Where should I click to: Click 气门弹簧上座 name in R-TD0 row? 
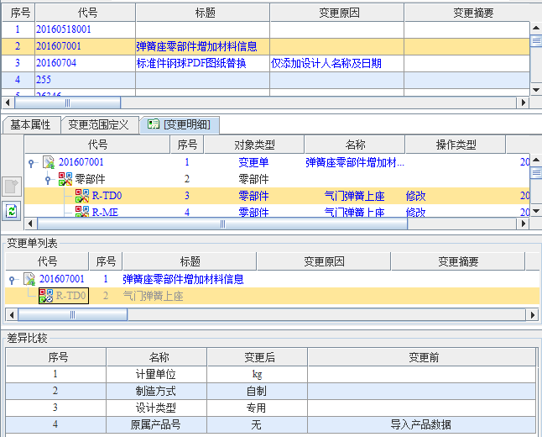click(354, 196)
